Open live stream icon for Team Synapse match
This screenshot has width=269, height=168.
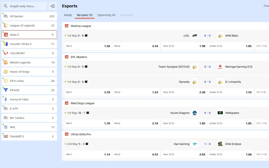[86, 66]
